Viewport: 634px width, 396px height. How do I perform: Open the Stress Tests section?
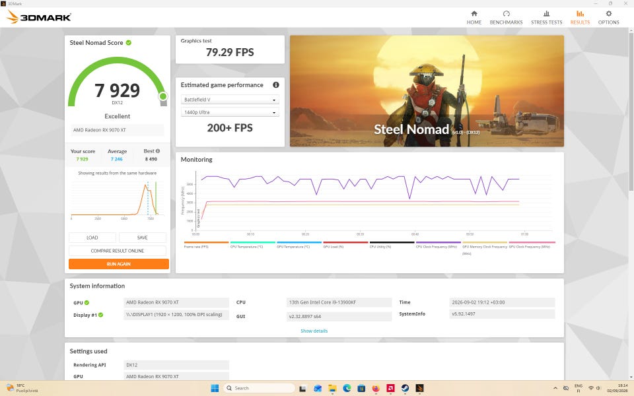[x=546, y=17]
